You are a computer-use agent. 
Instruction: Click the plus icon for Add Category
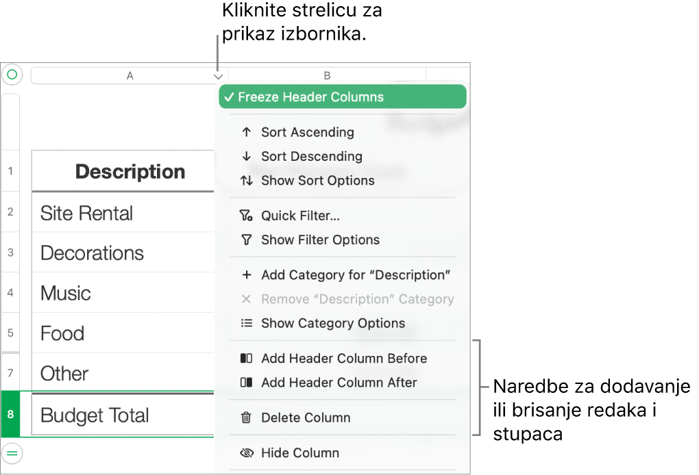point(247,275)
